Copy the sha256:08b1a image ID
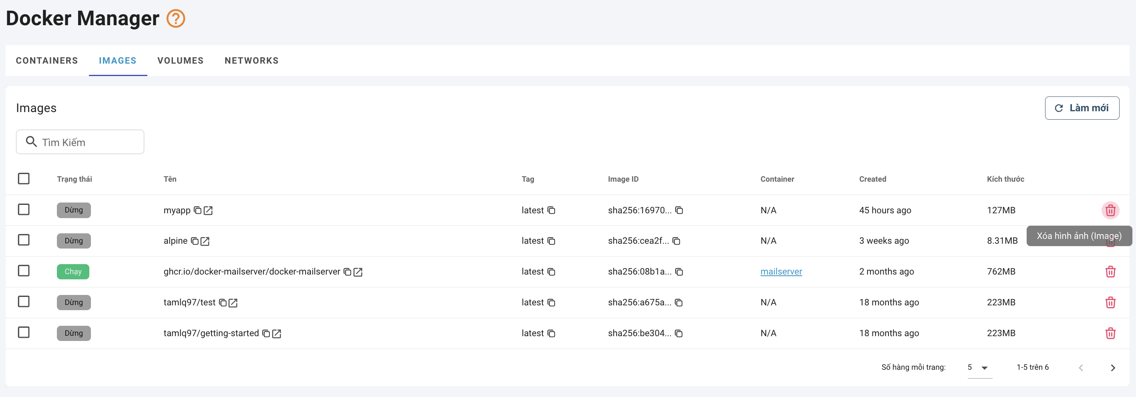This screenshot has width=1136, height=397. [679, 272]
